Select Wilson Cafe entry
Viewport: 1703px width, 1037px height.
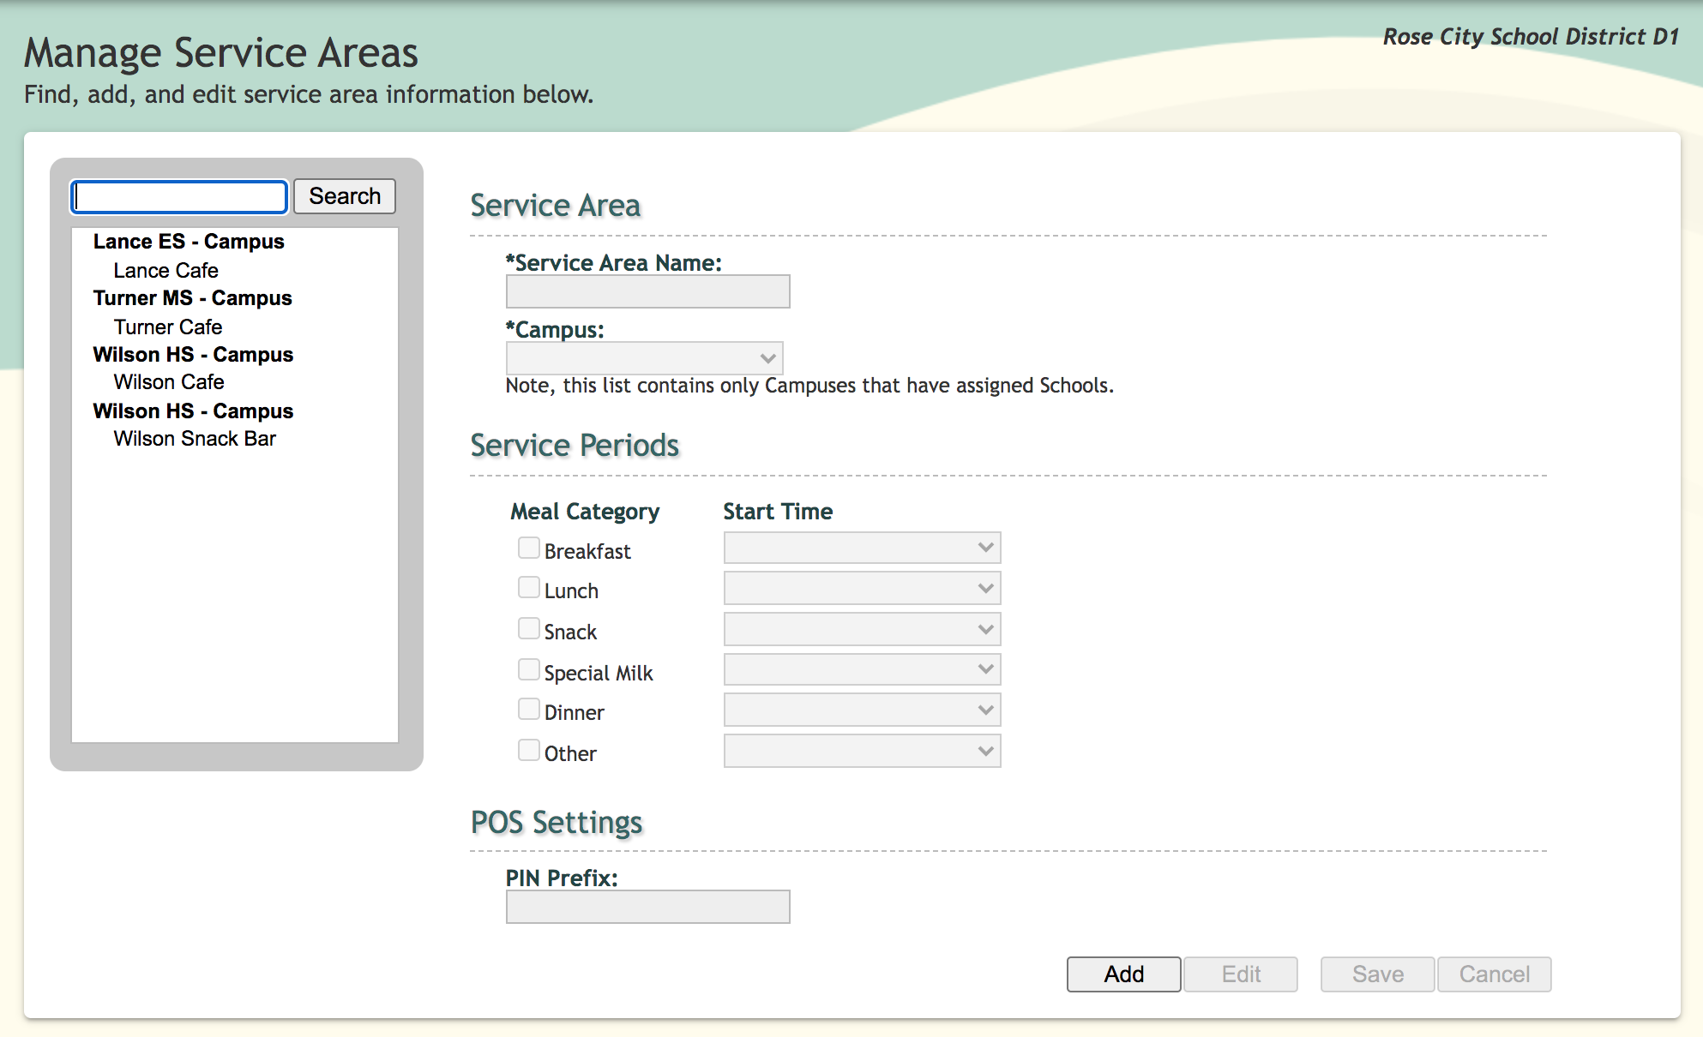tap(169, 382)
